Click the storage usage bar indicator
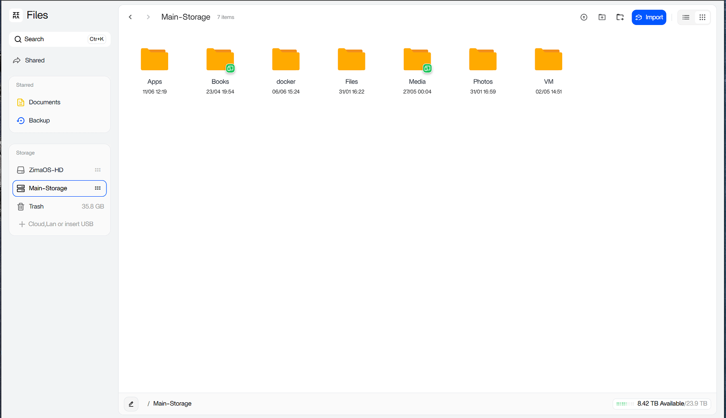The width and height of the screenshot is (726, 418). [x=625, y=403]
